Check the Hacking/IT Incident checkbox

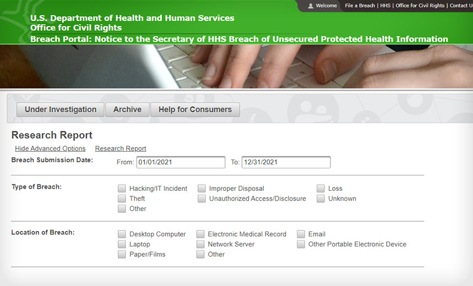tap(122, 189)
